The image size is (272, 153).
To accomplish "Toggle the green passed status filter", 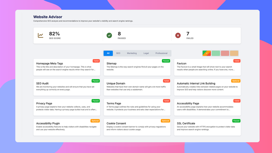I will (216, 53).
